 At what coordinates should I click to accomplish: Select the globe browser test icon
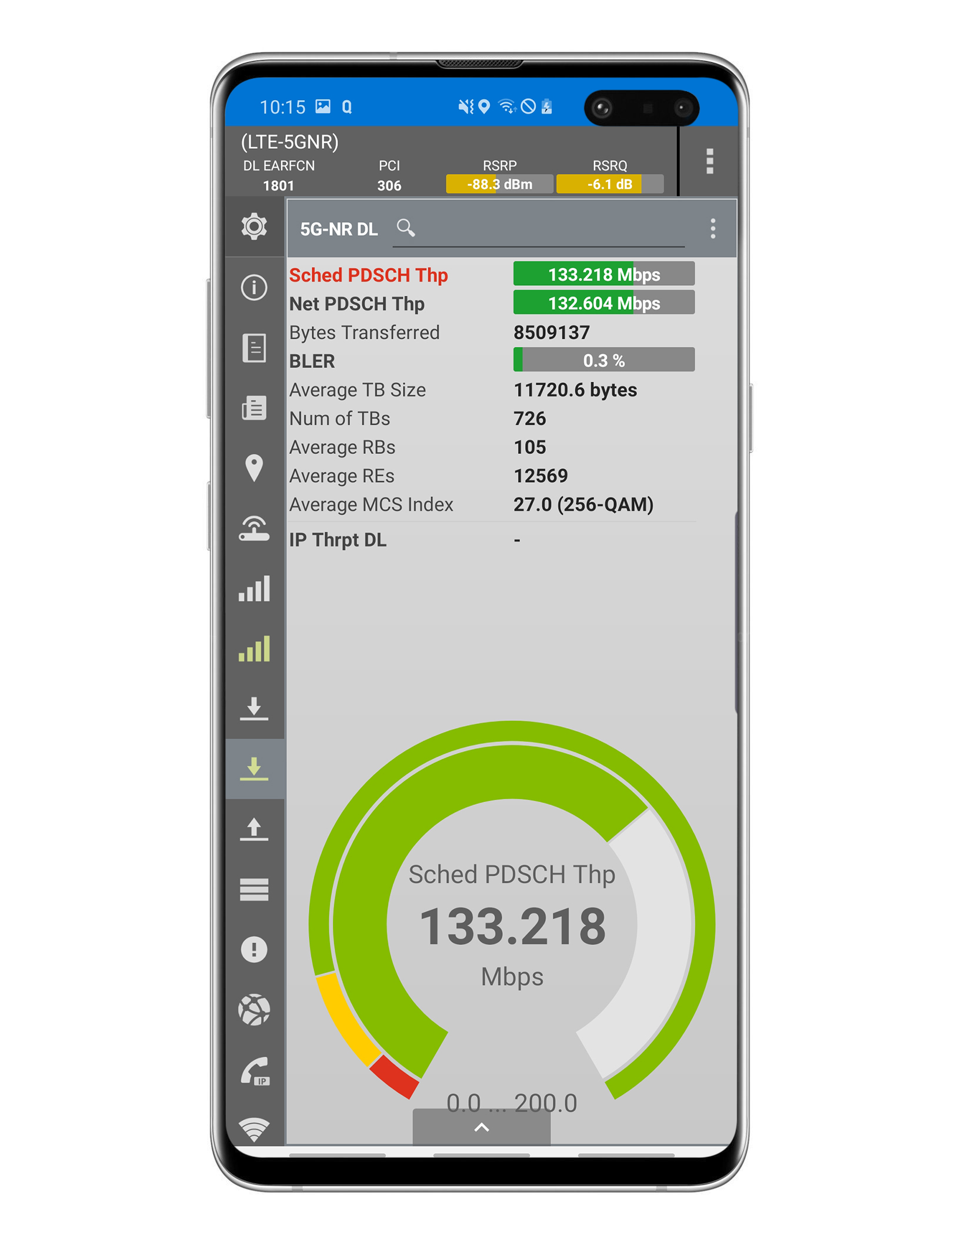click(x=254, y=1010)
